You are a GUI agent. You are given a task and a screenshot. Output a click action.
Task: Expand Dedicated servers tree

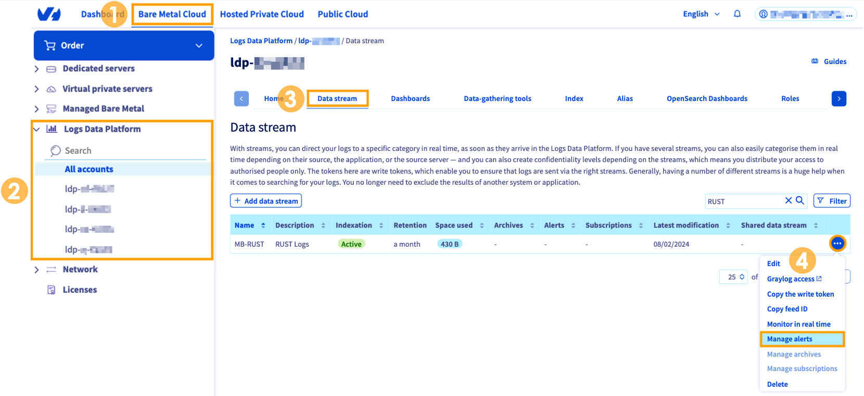pyautogui.click(x=36, y=69)
